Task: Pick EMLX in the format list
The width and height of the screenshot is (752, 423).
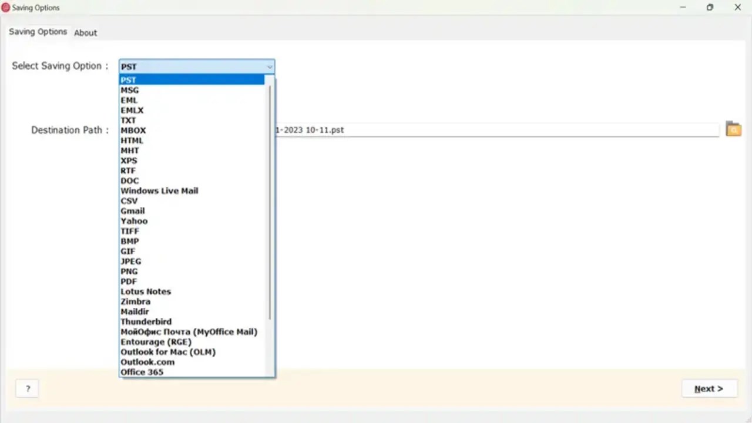Action: [x=192, y=110]
